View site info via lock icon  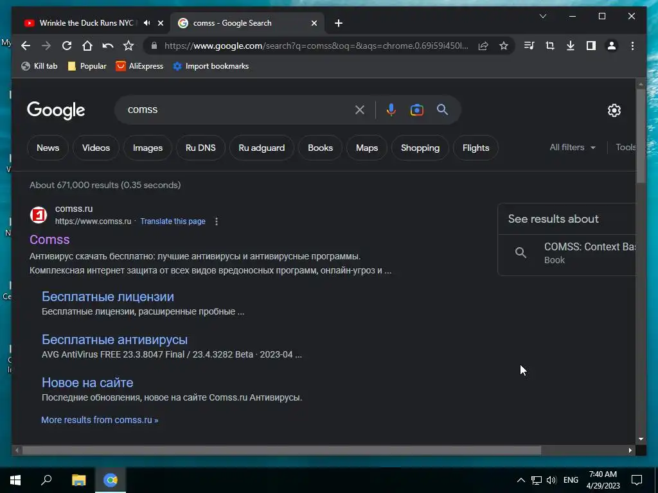(x=154, y=46)
